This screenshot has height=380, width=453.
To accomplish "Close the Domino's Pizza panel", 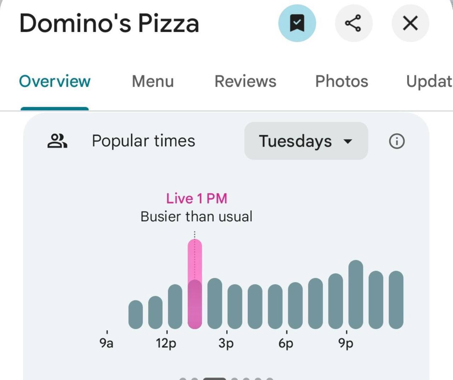I will pyautogui.click(x=410, y=23).
